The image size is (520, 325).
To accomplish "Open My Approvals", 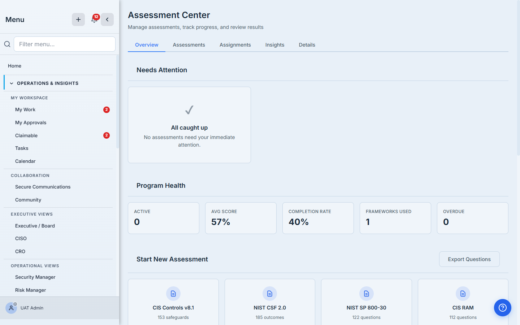I will [58, 123].
